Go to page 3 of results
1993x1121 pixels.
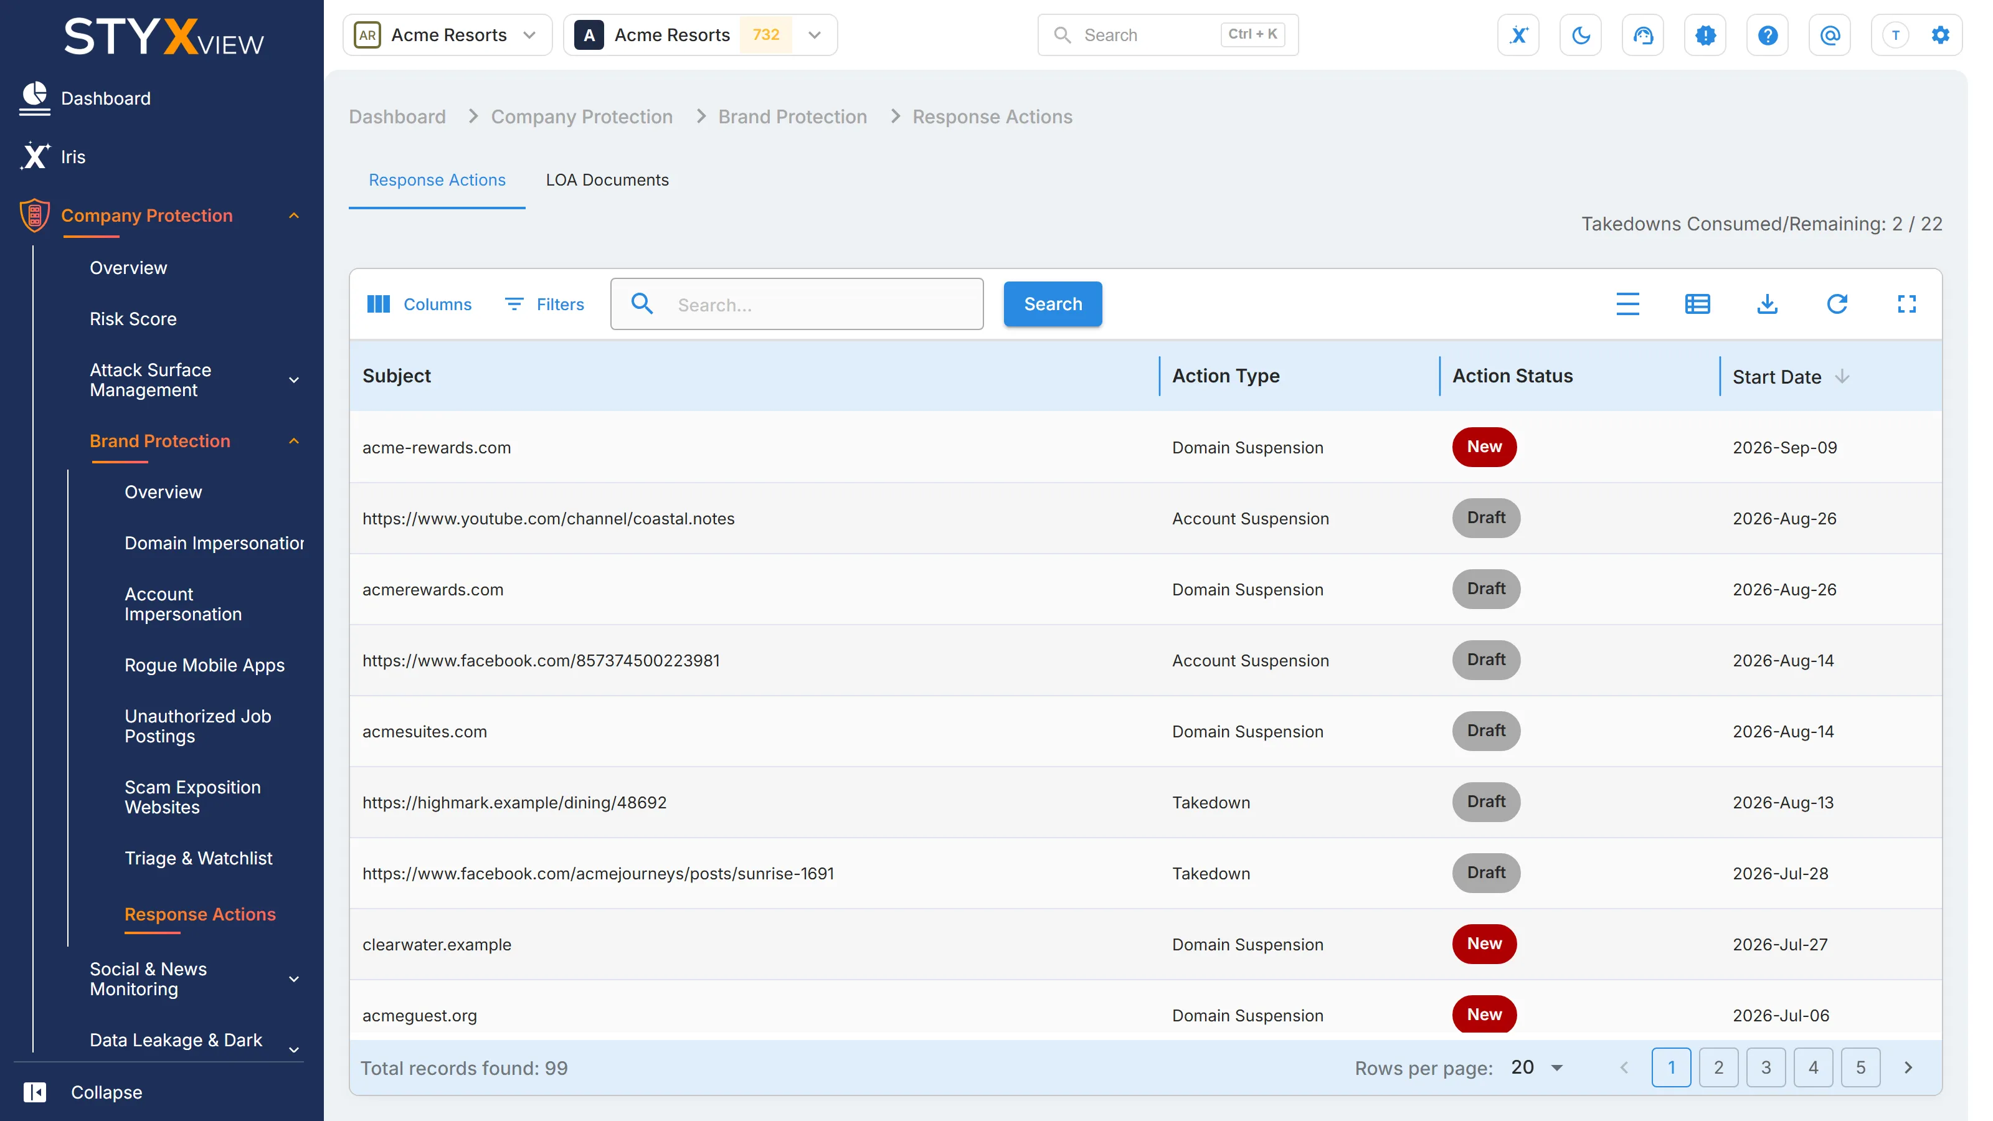(x=1766, y=1067)
